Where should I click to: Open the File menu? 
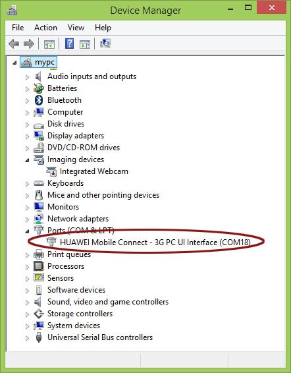point(18,28)
